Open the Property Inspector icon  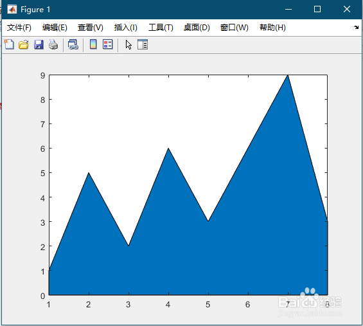point(143,44)
